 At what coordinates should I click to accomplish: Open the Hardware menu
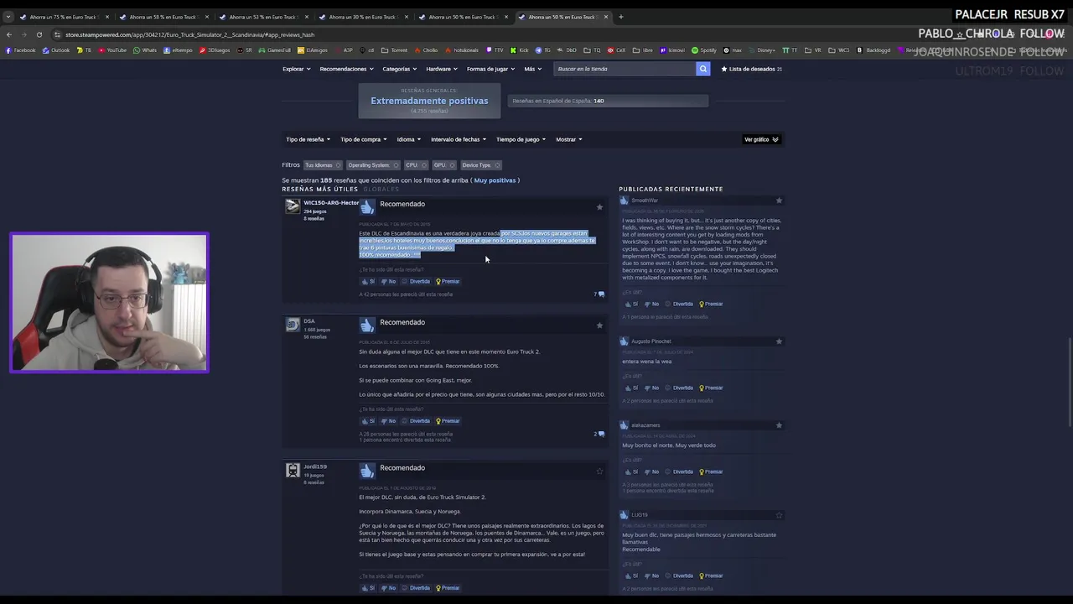tap(441, 69)
